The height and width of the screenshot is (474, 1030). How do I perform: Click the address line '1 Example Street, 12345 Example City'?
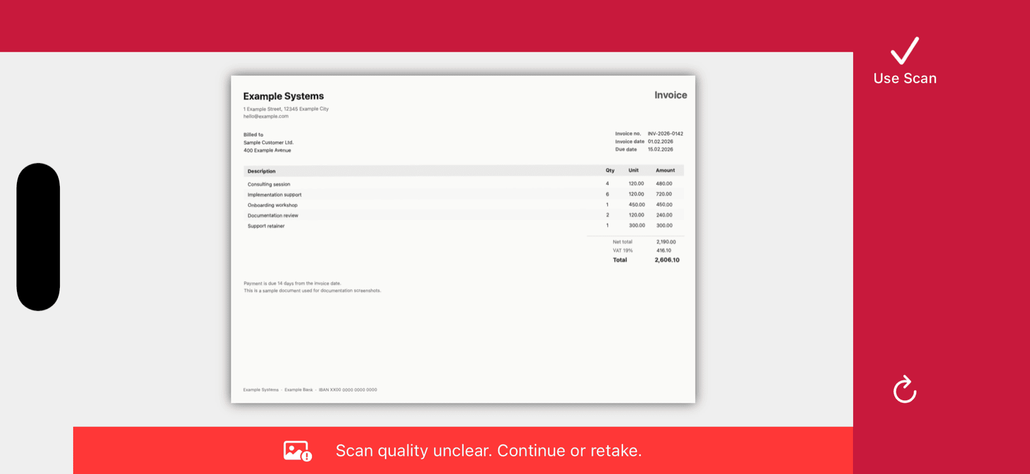tap(286, 109)
